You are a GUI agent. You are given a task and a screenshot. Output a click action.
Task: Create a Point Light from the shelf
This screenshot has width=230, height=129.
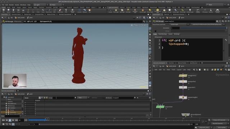pos(116,10)
